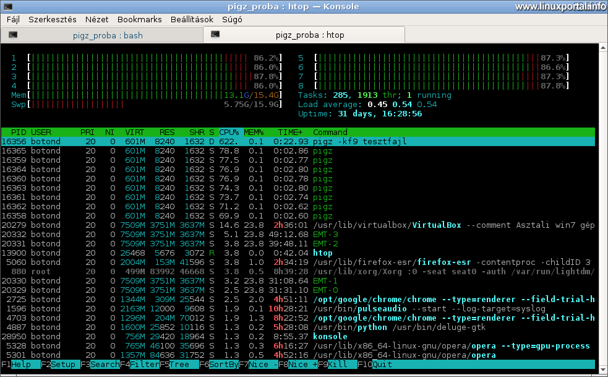Click the terminal icon on the bash tab
The image size is (608, 377).
pyautogui.click(x=13, y=35)
